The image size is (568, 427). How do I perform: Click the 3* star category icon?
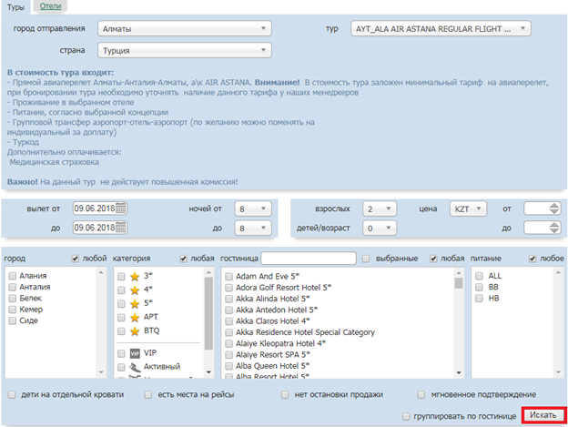(135, 277)
